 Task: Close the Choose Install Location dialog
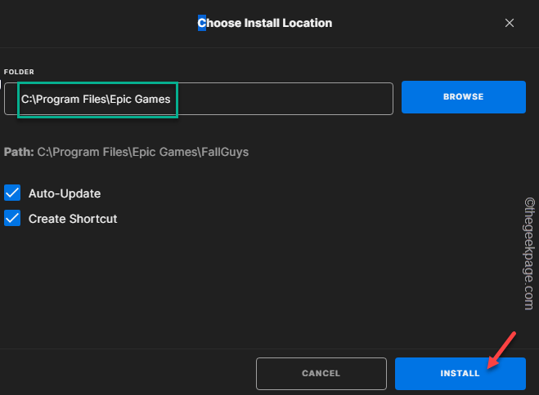pyautogui.click(x=510, y=24)
